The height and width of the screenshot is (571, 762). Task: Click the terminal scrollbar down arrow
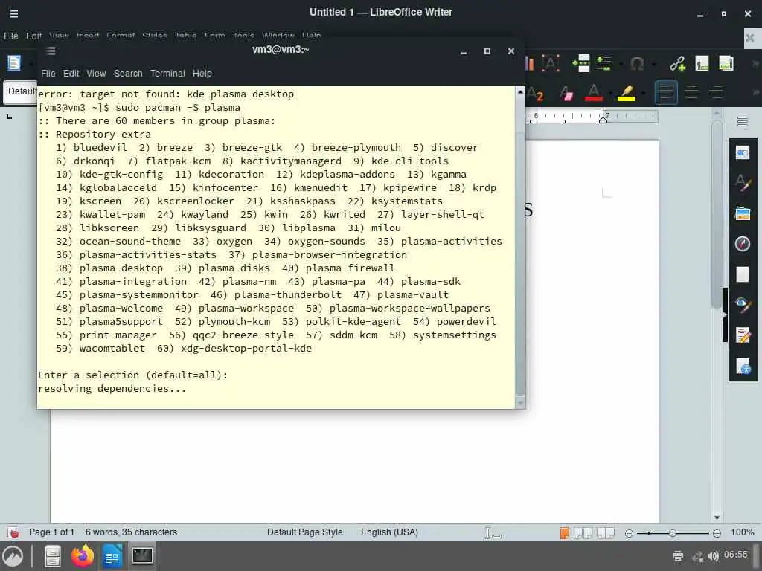click(x=520, y=402)
